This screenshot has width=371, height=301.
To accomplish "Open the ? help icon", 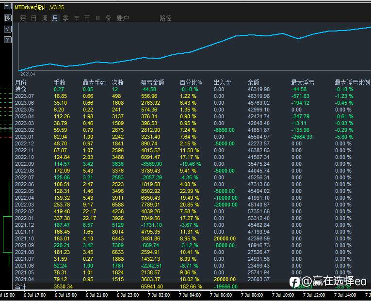I will click(x=8, y=40).
